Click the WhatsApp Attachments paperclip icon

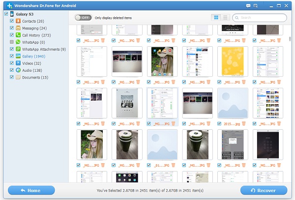(x=18, y=49)
